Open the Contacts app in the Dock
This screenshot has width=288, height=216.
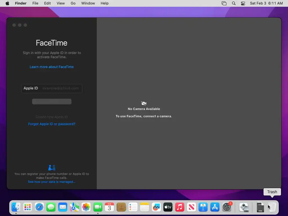[121, 207]
